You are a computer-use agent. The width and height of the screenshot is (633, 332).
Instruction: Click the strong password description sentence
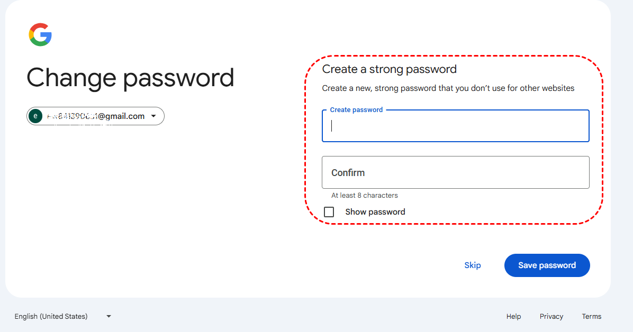coord(448,88)
